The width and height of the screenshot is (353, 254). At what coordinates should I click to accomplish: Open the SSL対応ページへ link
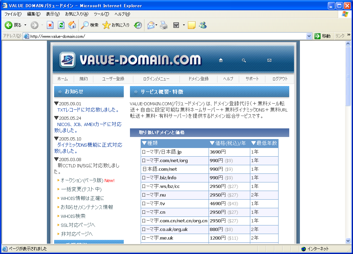[x=78, y=225]
